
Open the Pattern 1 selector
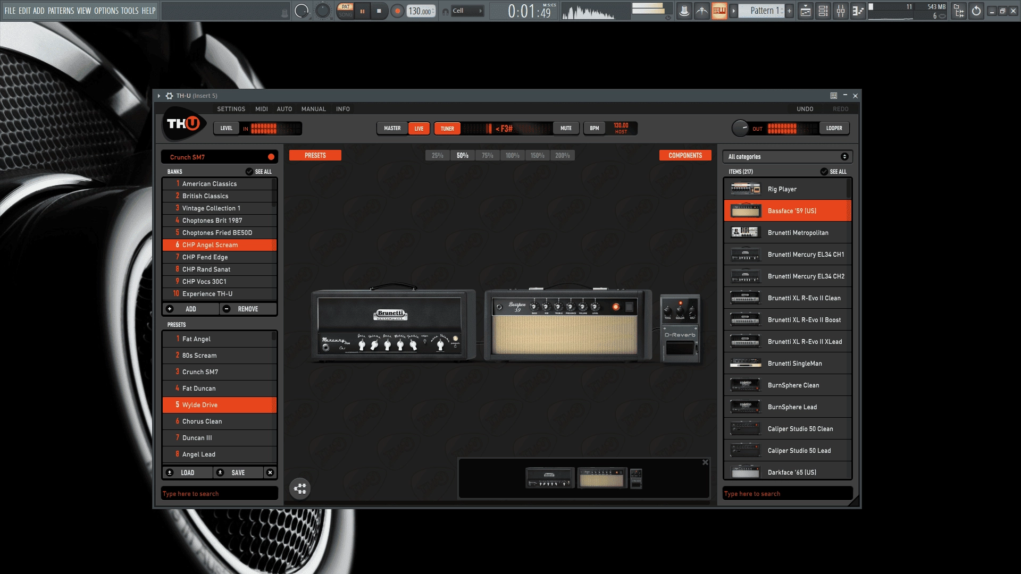(x=761, y=11)
